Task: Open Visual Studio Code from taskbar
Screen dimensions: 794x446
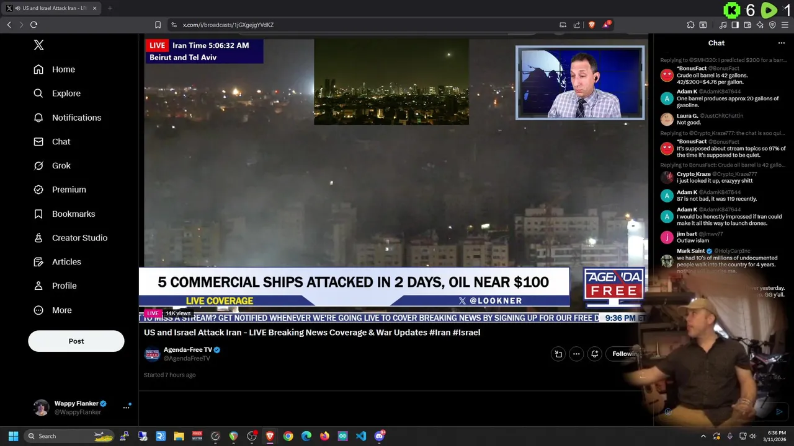Action: coord(361,436)
